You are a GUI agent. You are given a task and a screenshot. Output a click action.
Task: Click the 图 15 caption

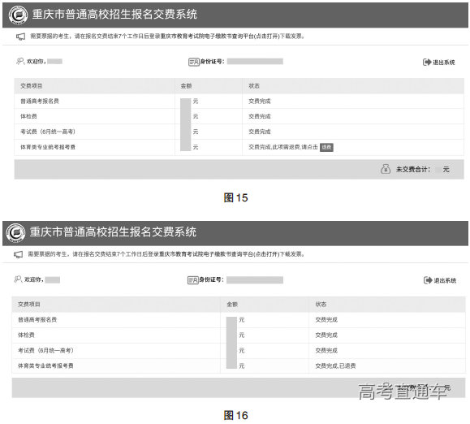tap(235, 197)
